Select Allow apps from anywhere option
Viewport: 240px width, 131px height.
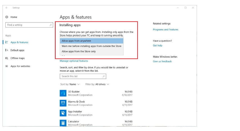click(92, 41)
